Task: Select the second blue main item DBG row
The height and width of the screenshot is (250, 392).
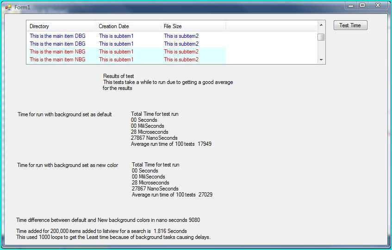Action: click(x=57, y=44)
